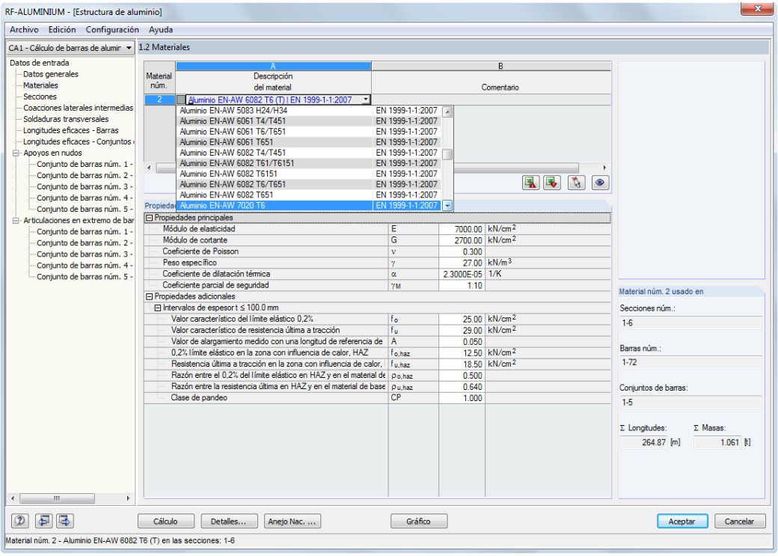Click the Comentario column B header
778x556 pixels.
coord(491,67)
